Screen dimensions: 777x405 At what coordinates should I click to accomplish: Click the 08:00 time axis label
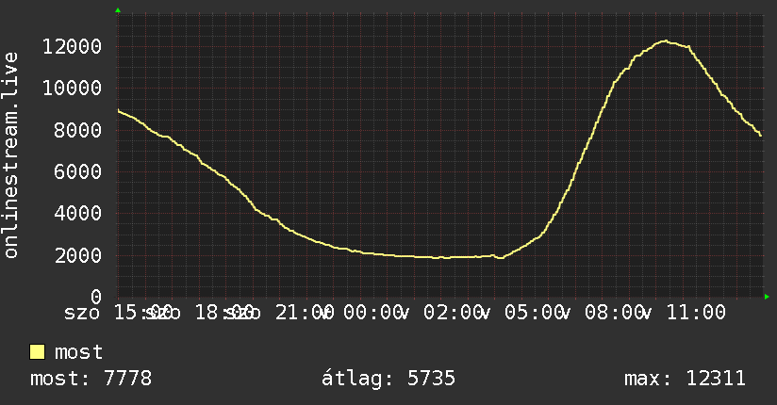pos(615,313)
